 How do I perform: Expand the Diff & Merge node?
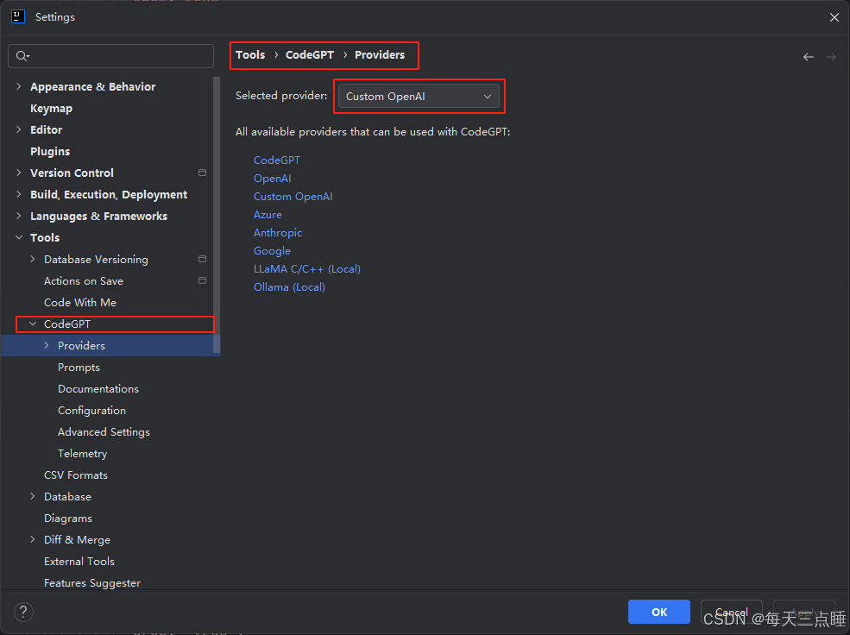click(x=33, y=539)
